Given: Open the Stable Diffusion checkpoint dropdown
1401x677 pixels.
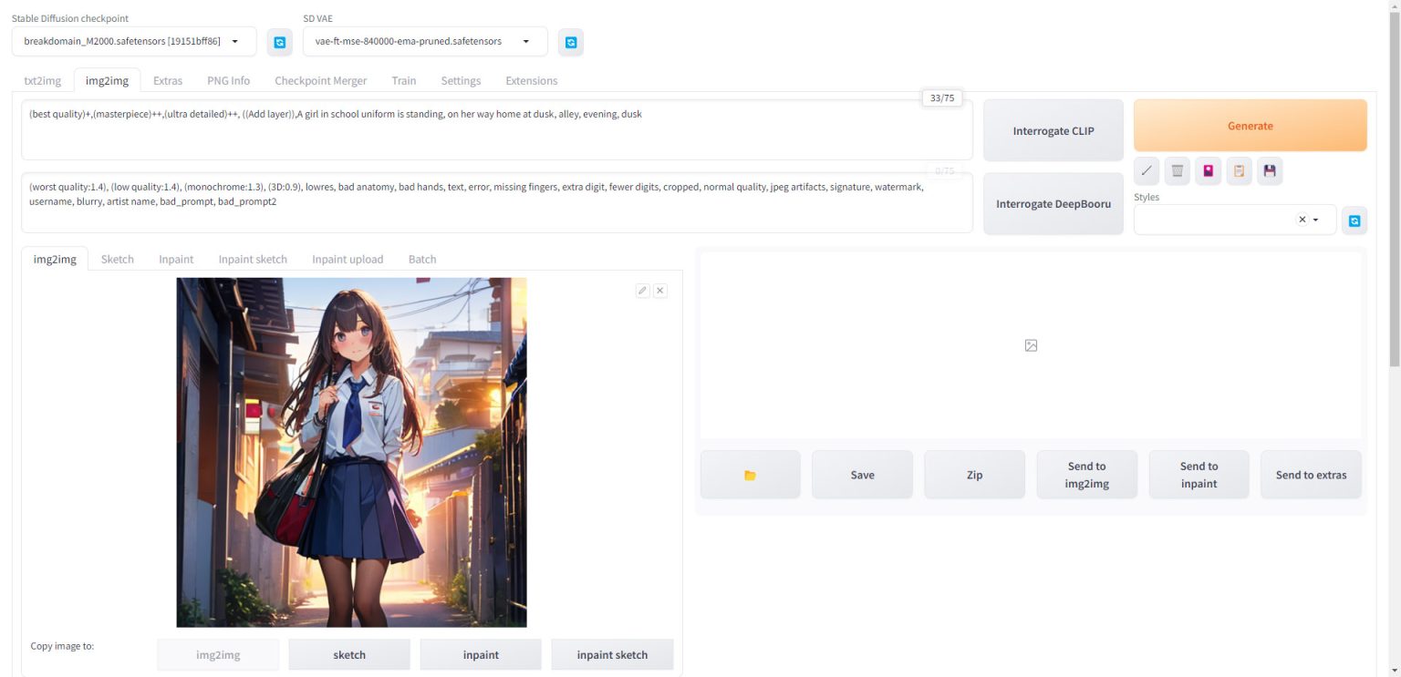Looking at the screenshot, I should point(134,41).
